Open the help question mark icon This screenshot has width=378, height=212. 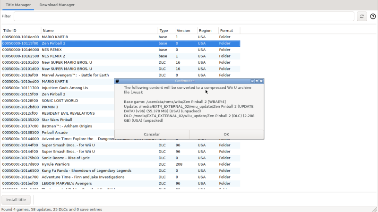(x=373, y=17)
